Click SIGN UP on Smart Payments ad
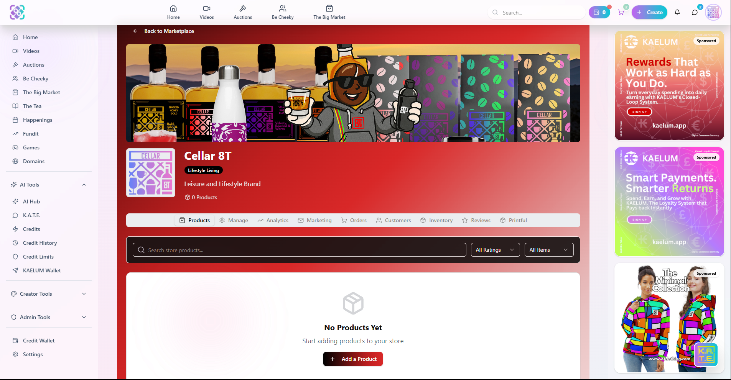Screen dimensions: 731x380 (639, 219)
